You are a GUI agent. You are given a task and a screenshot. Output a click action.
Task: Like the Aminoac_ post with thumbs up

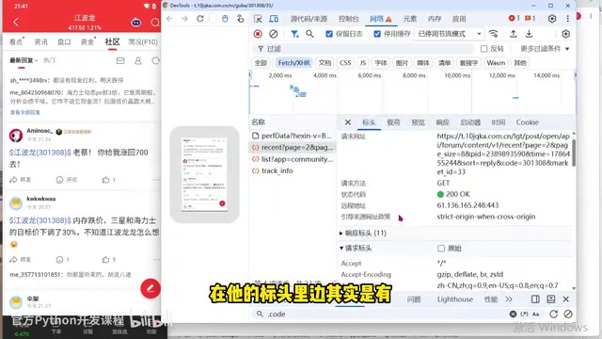coord(105,180)
